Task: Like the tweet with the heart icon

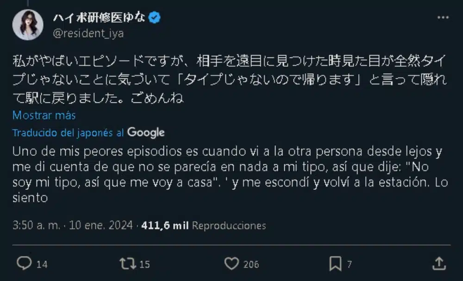Action: [x=231, y=264]
